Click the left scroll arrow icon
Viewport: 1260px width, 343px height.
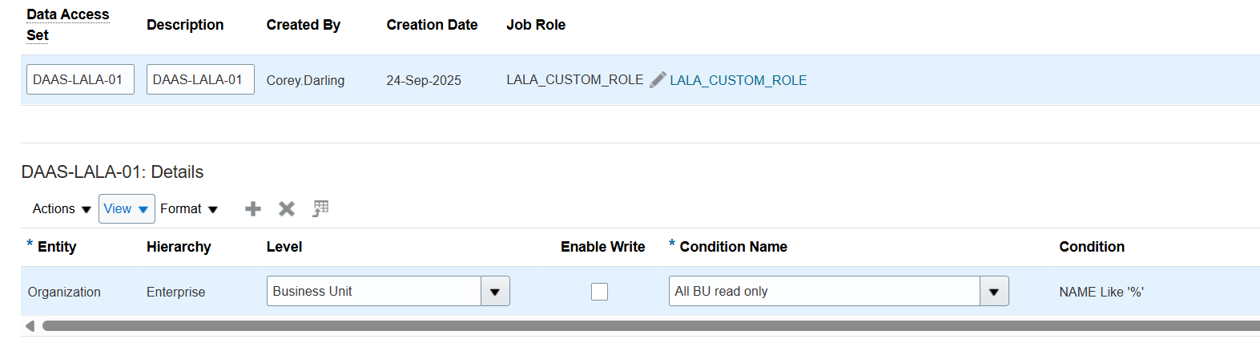pyautogui.click(x=30, y=326)
